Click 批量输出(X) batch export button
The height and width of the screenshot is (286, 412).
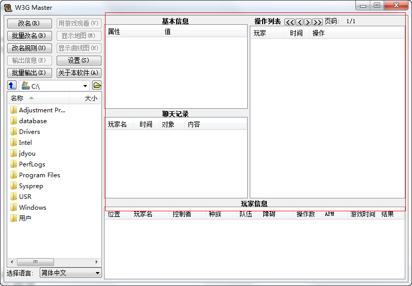[x=29, y=73]
